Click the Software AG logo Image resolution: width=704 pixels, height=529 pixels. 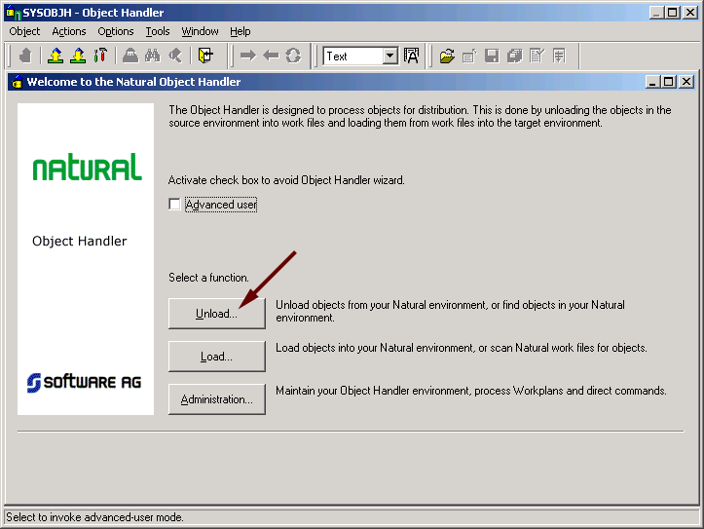point(84,382)
